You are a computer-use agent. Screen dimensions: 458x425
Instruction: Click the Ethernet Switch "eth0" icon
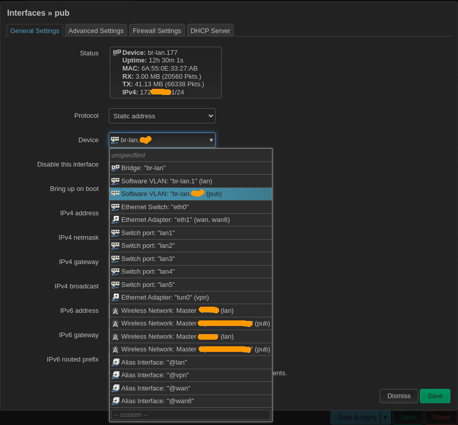[x=115, y=207]
